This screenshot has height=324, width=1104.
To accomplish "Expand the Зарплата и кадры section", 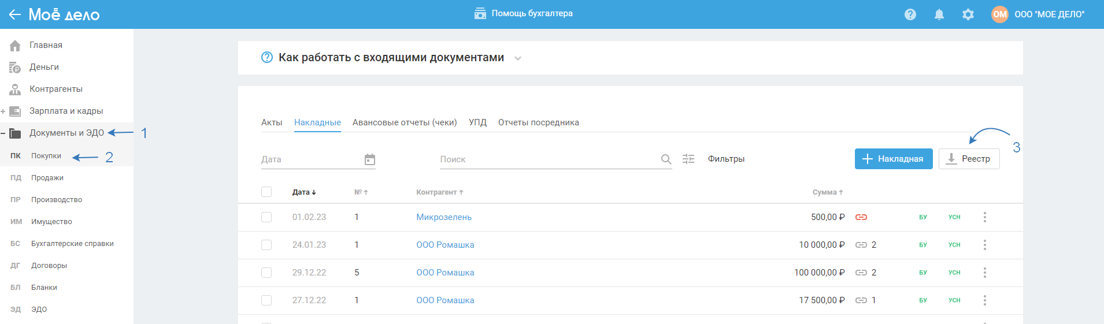I will pyautogui.click(x=3, y=111).
